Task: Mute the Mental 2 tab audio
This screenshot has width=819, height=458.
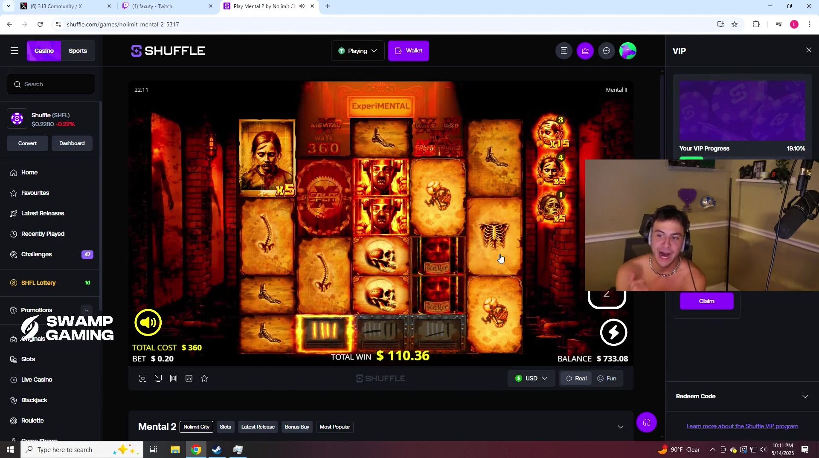Action: (x=302, y=6)
